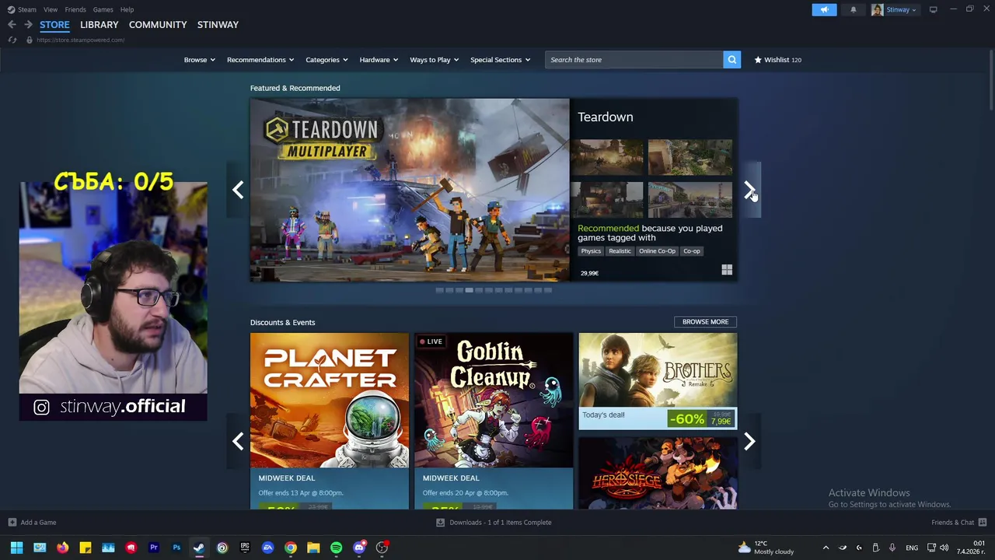
Task: Go to previous Discounts & Events page
Action: 238,442
